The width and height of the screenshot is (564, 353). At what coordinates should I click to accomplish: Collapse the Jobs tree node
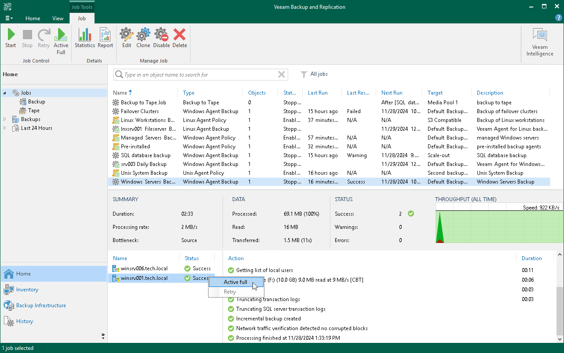(5, 93)
